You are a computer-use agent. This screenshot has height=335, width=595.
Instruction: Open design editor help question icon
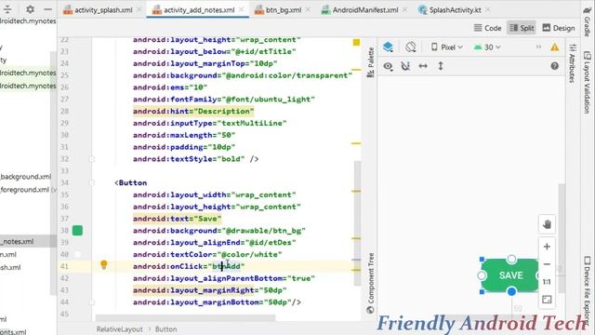[x=554, y=66]
